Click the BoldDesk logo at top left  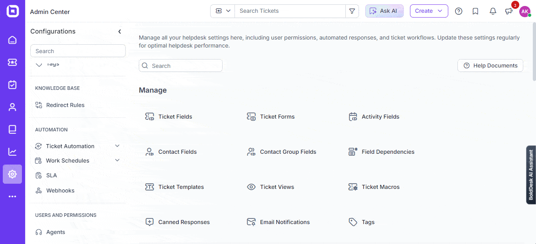pos(12,11)
